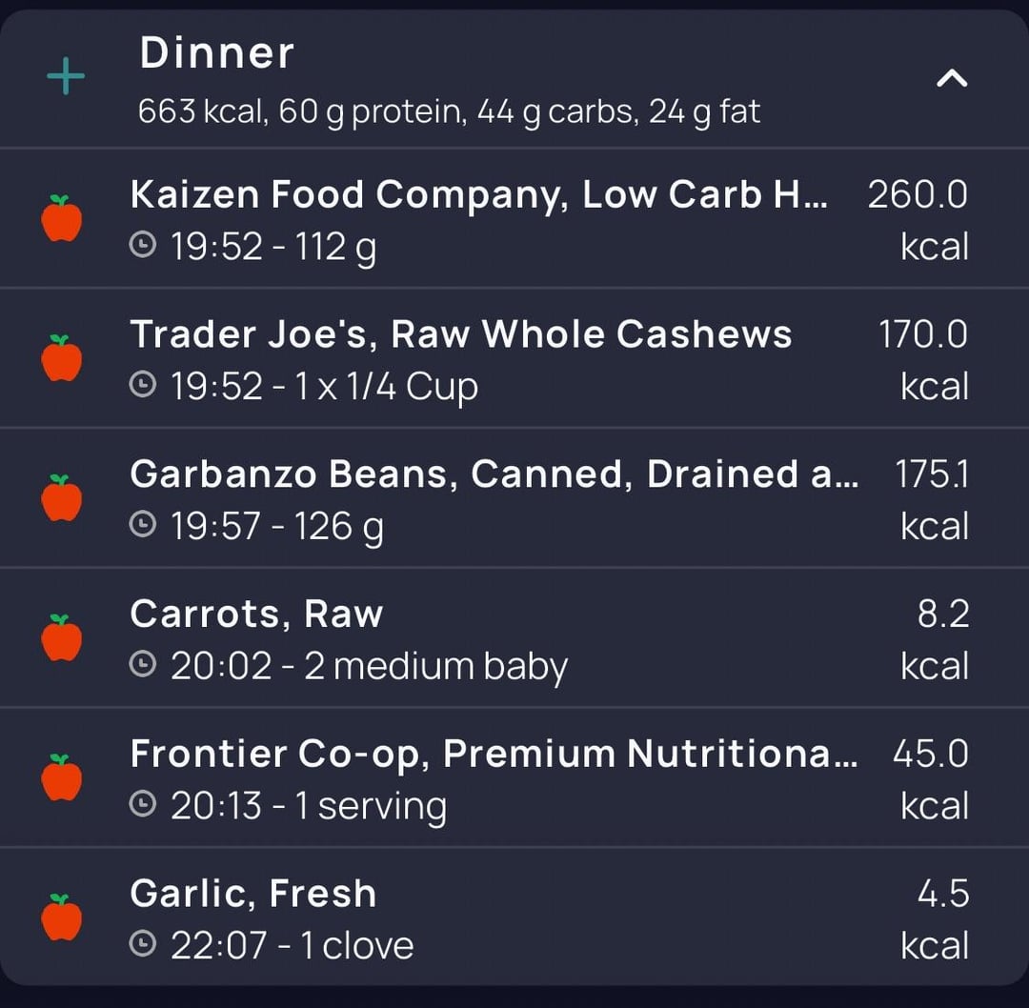Select the Garlic, Fresh entry
Screen dimensions: 1029x1008
pyautogui.click(x=252, y=894)
